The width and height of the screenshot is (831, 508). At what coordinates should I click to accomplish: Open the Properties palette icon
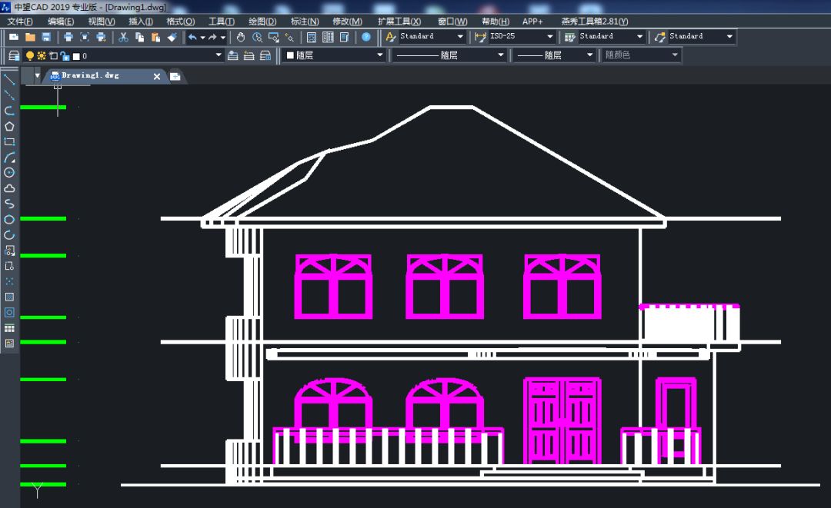tap(312, 37)
